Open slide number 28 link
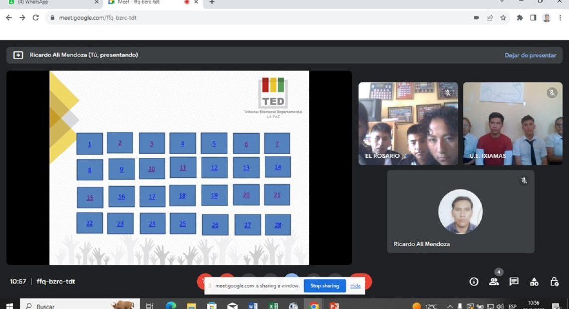Screen dimensions: 569x309 click(x=278, y=225)
